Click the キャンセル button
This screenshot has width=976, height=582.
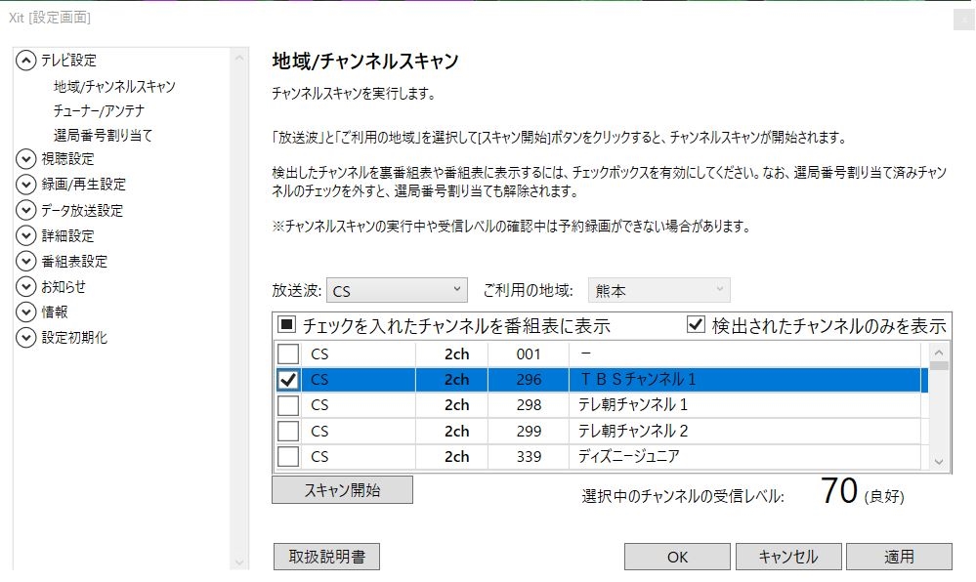[788, 557]
